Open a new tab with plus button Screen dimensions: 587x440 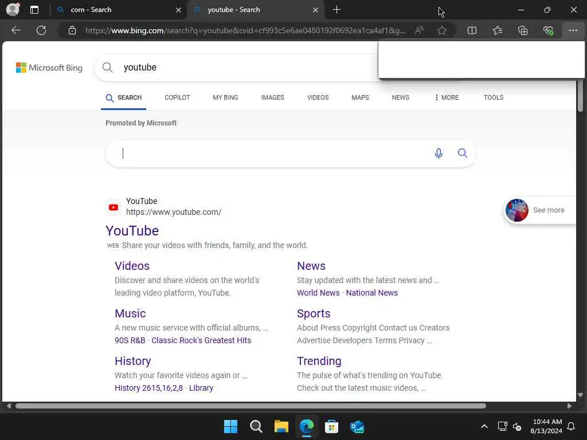(336, 10)
